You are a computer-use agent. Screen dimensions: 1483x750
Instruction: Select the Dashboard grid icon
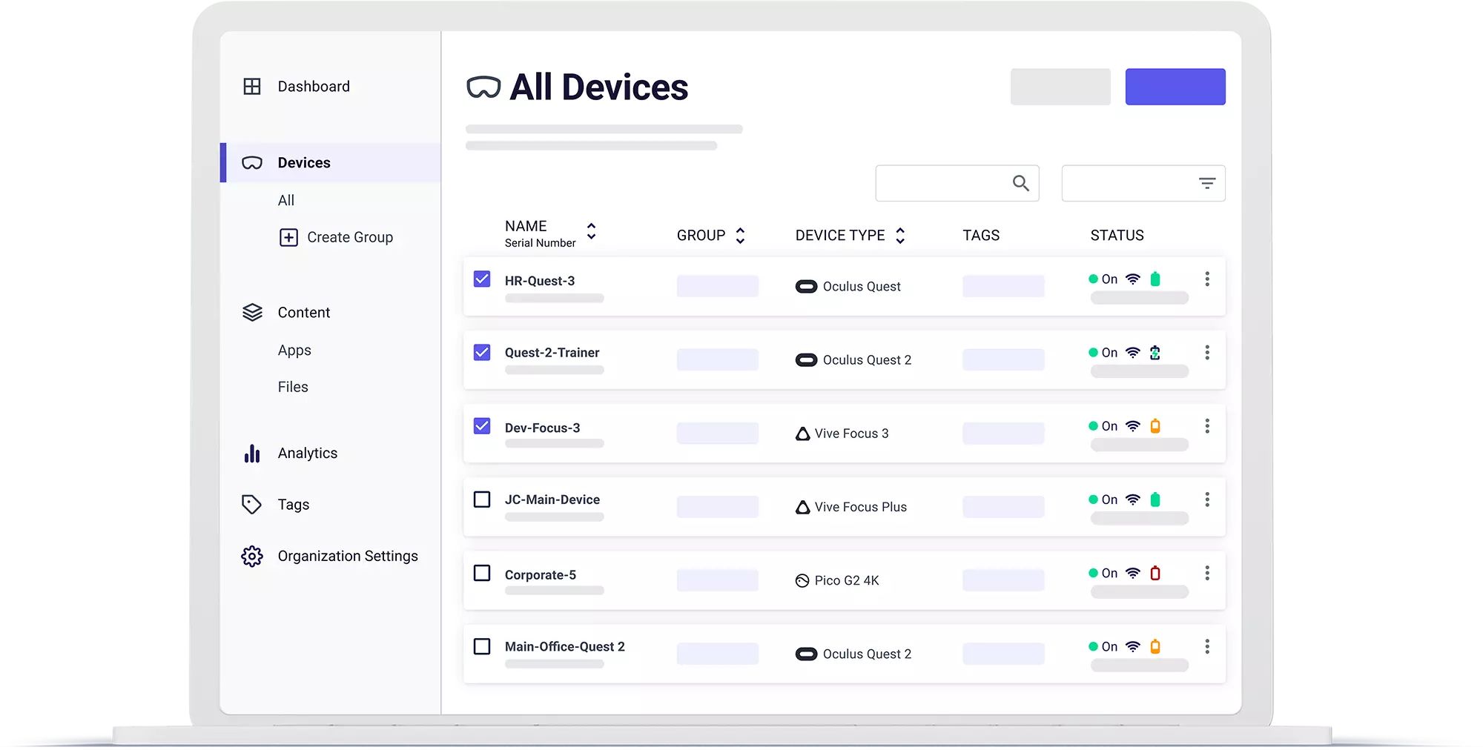(x=252, y=86)
